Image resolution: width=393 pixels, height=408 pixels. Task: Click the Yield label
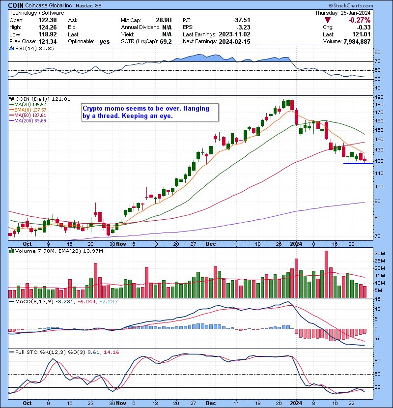127,34
